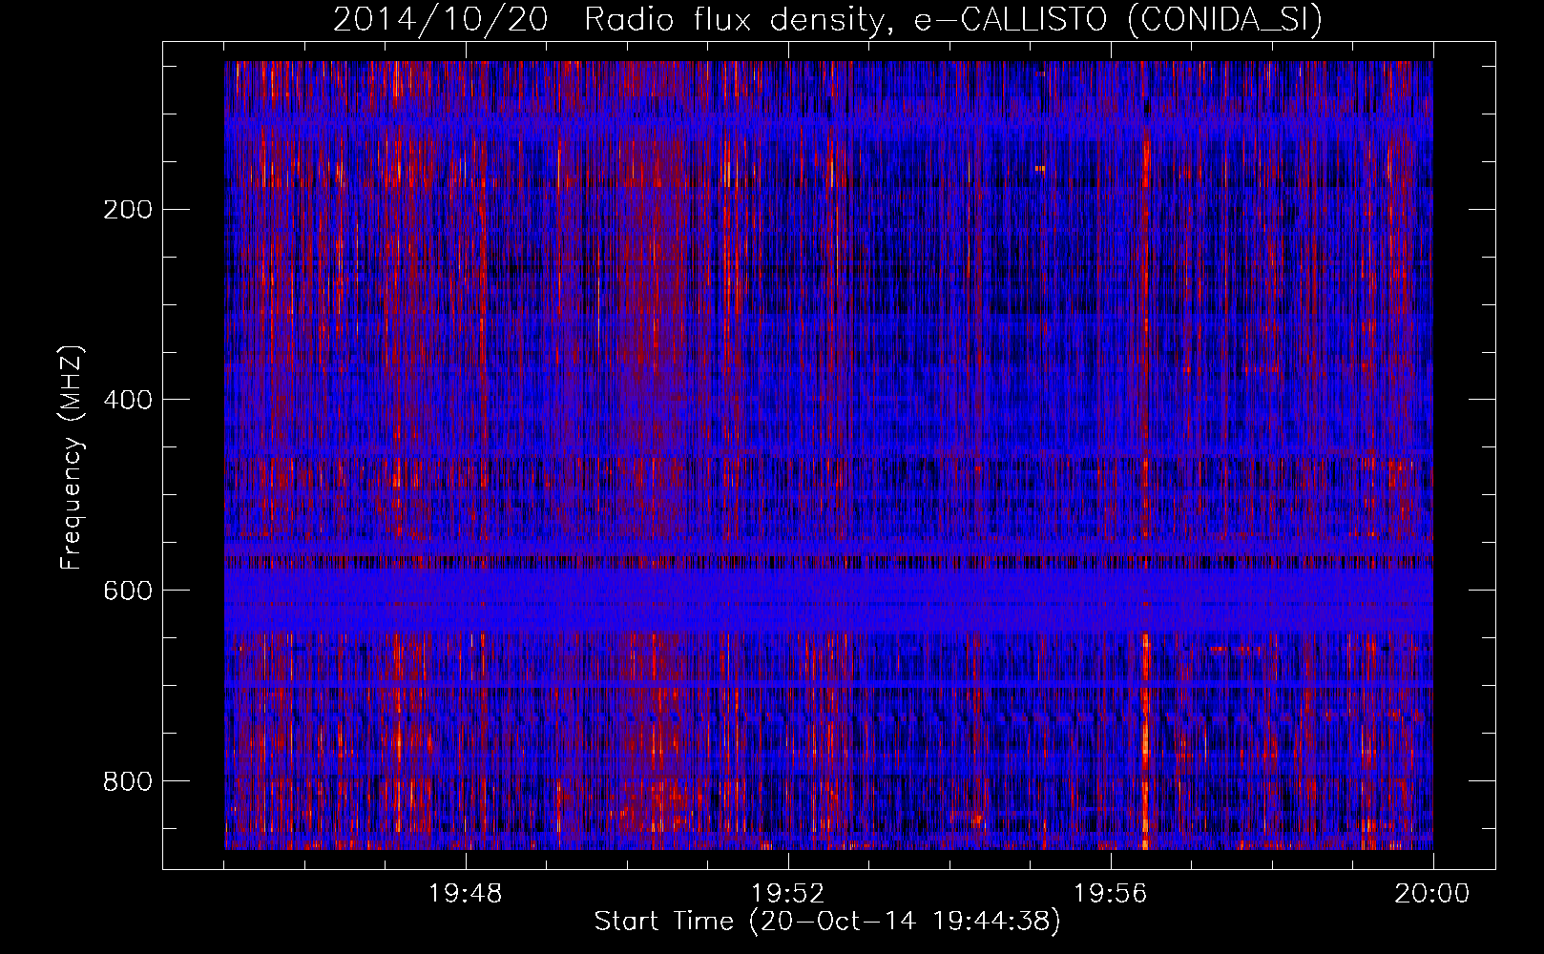
Task: Click the 400 frequency tick label
Action: (x=128, y=400)
